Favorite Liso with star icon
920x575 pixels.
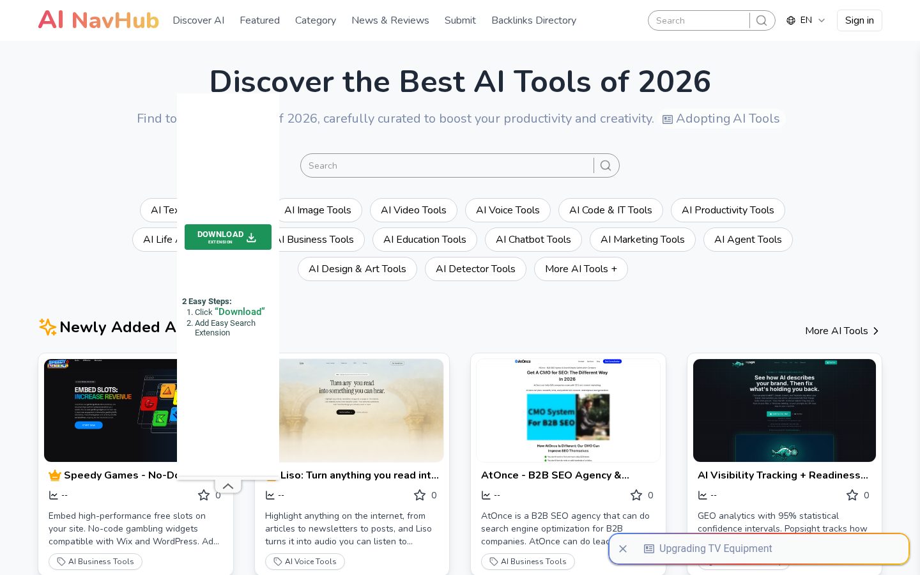(420, 495)
